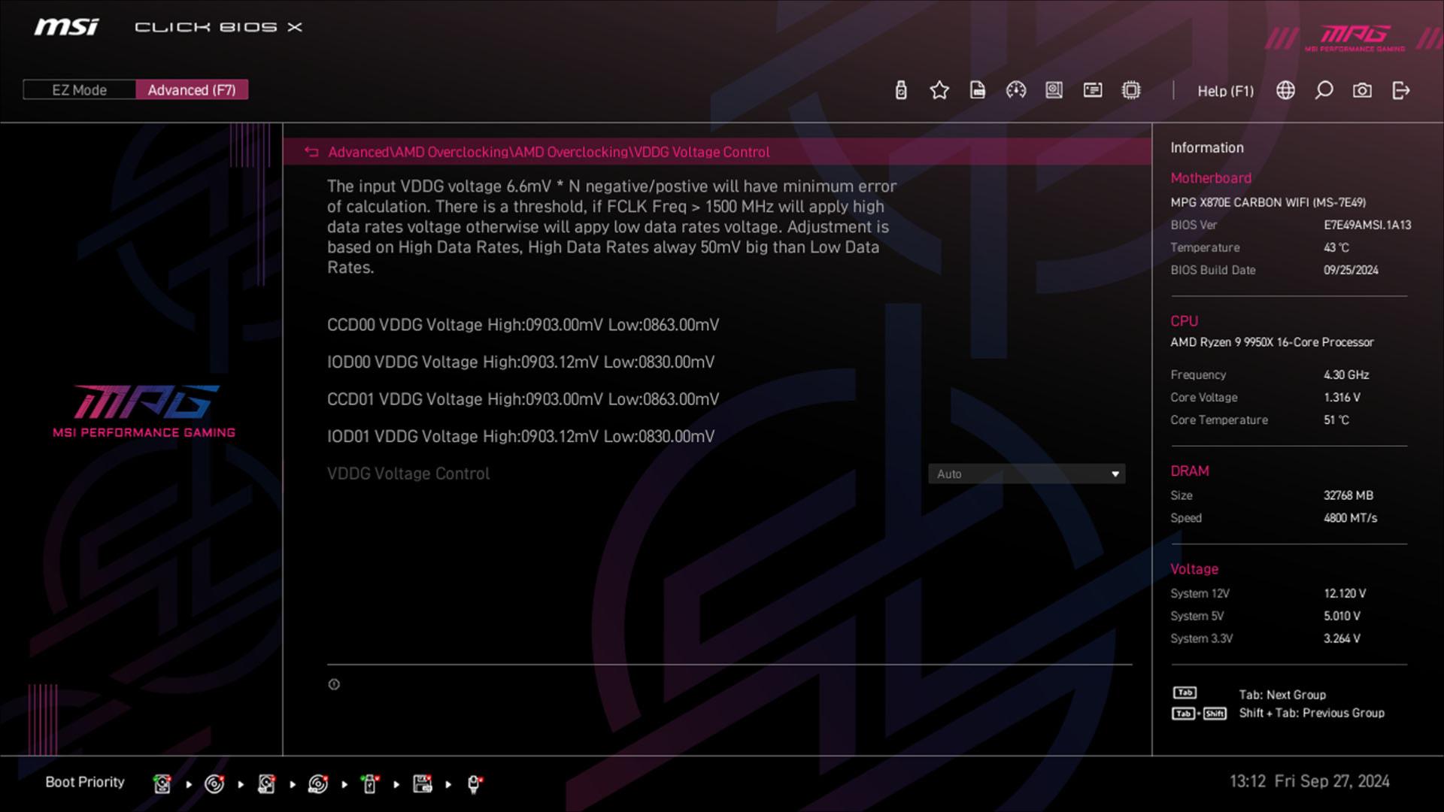Select the USB hard disk boot device icon
1444x812 pixels.
click(266, 783)
